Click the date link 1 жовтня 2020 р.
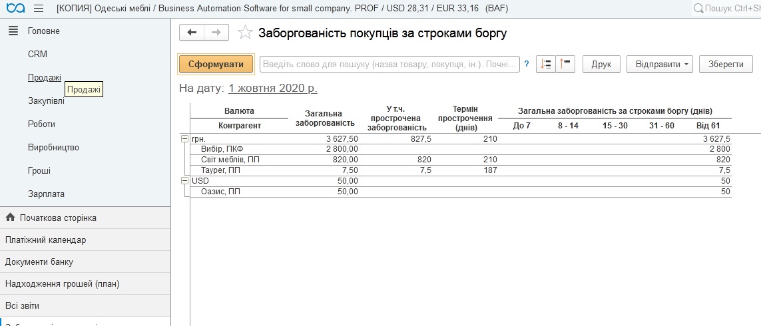The image size is (761, 326). point(272,88)
